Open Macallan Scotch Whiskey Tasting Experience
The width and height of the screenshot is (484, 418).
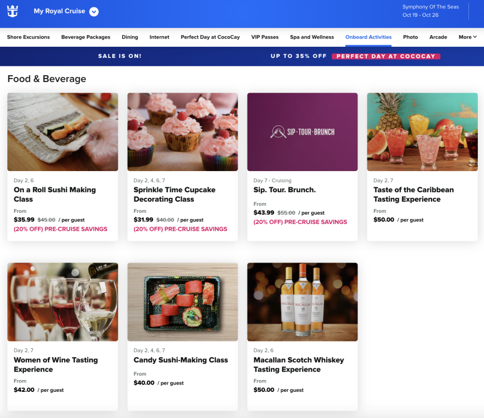298,364
